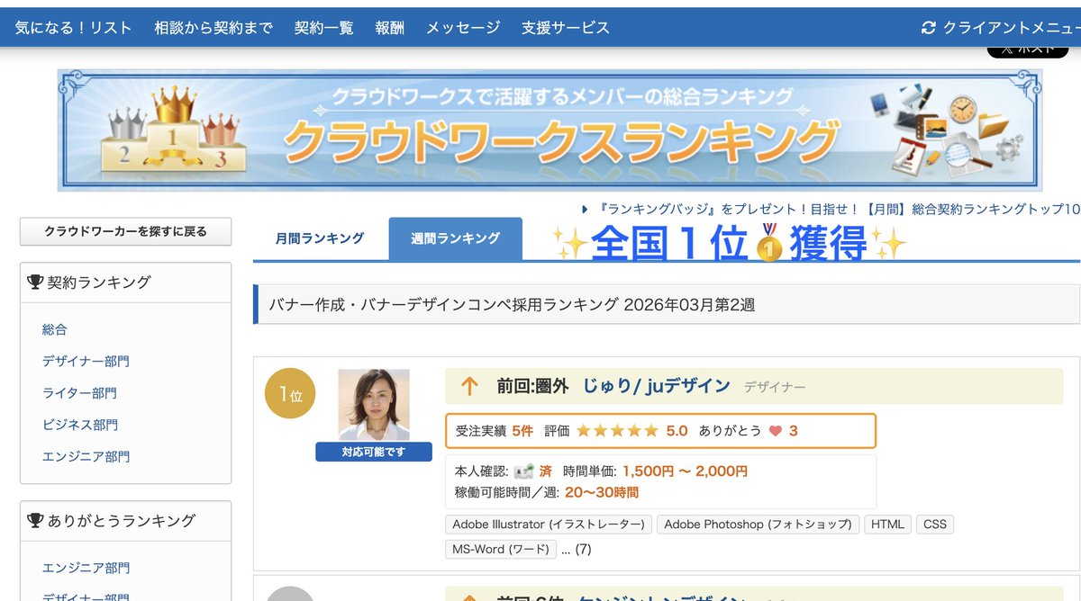
Task: Switch to the 月間ランキング tab
Action: pyautogui.click(x=320, y=238)
